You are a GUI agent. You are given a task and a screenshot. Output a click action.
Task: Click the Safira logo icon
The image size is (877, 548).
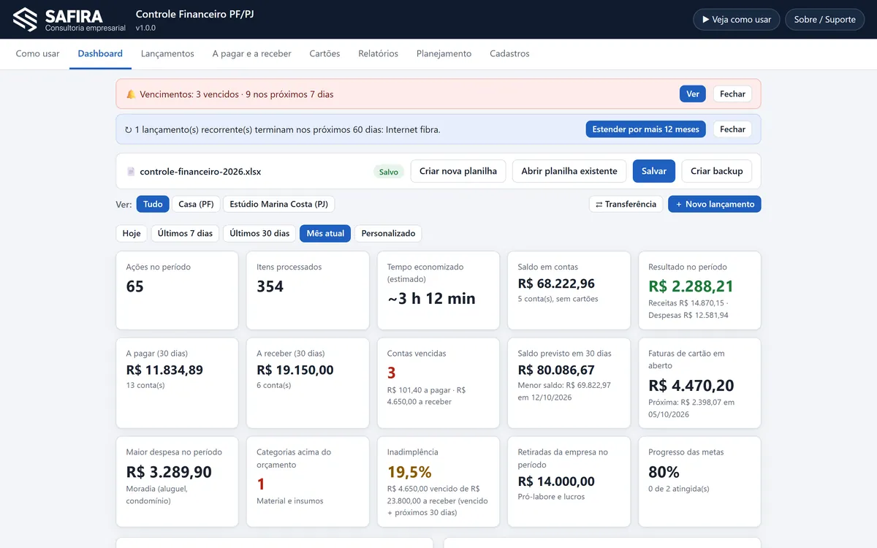click(26, 20)
